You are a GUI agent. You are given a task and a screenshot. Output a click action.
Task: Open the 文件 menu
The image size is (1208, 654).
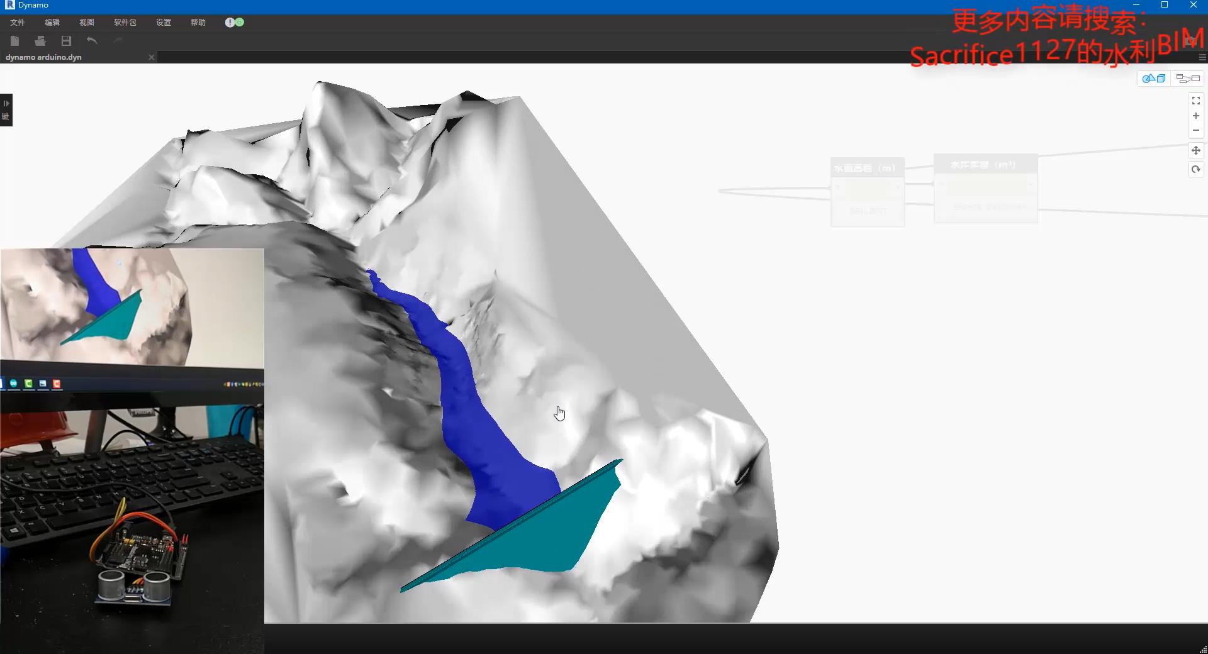coord(17,23)
